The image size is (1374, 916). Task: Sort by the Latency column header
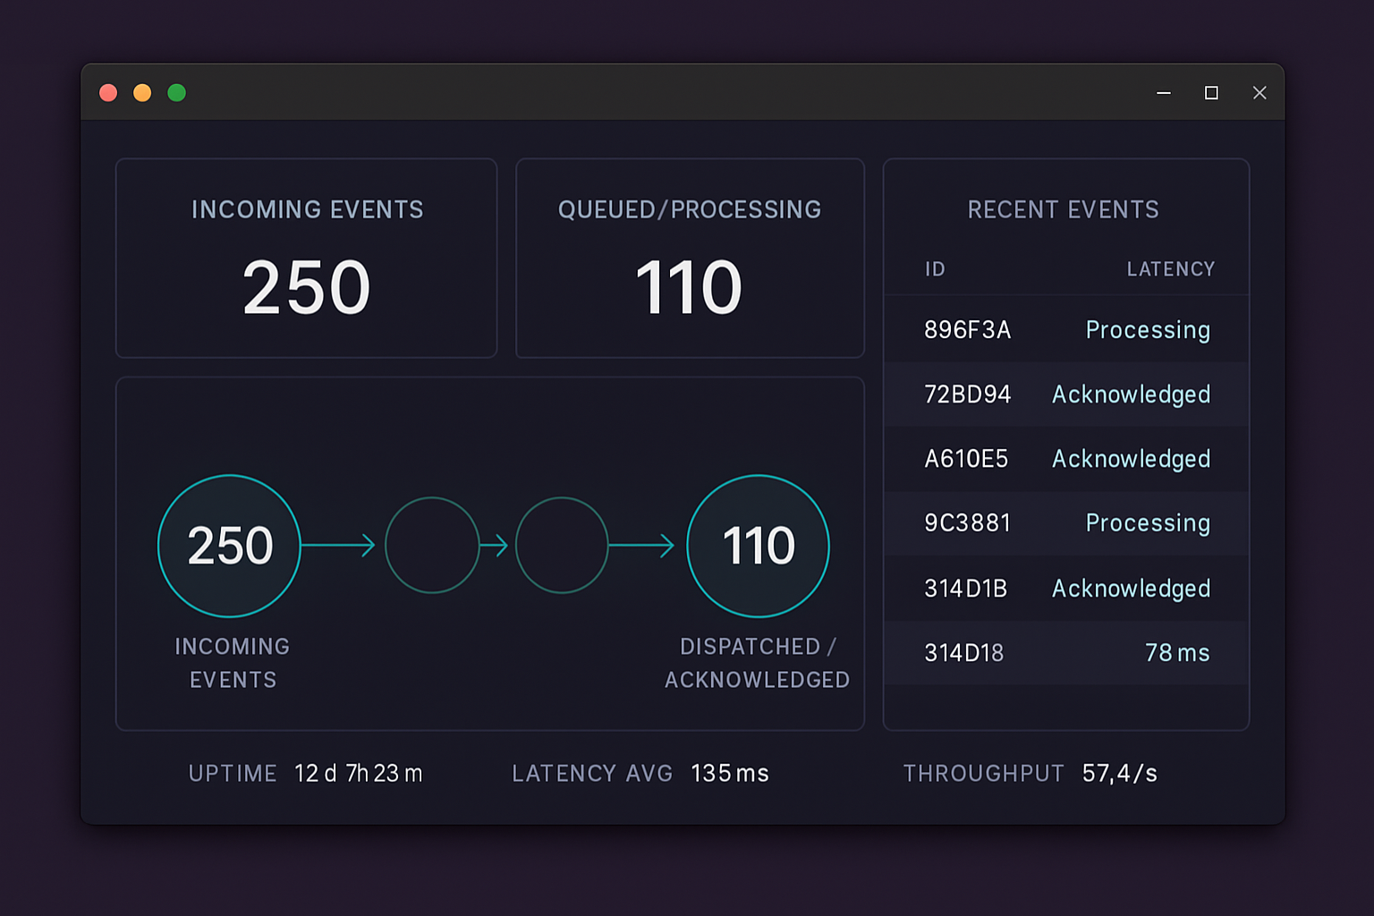pos(1171,269)
